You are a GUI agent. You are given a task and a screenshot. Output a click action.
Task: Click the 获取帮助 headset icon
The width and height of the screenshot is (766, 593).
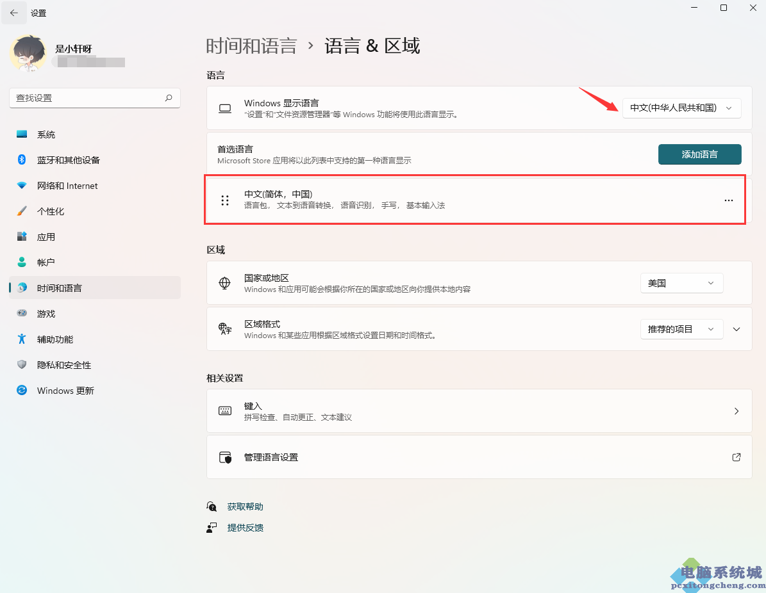pos(212,507)
